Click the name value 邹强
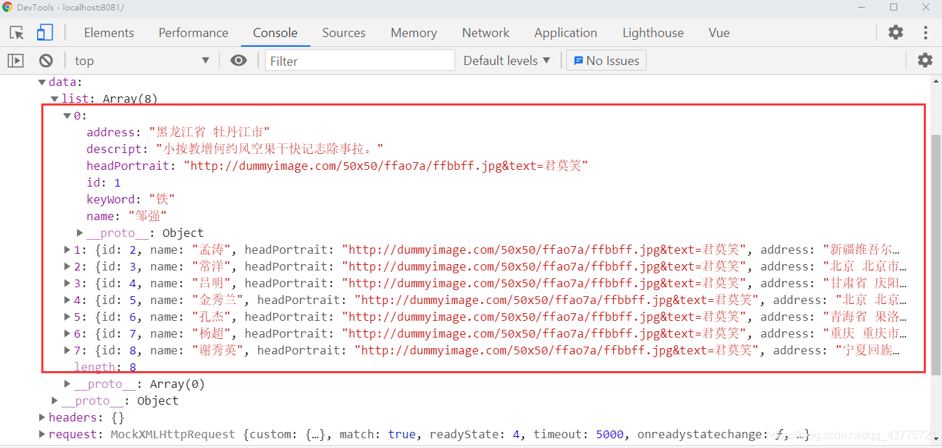This screenshot has width=942, height=448. coord(148,216)
